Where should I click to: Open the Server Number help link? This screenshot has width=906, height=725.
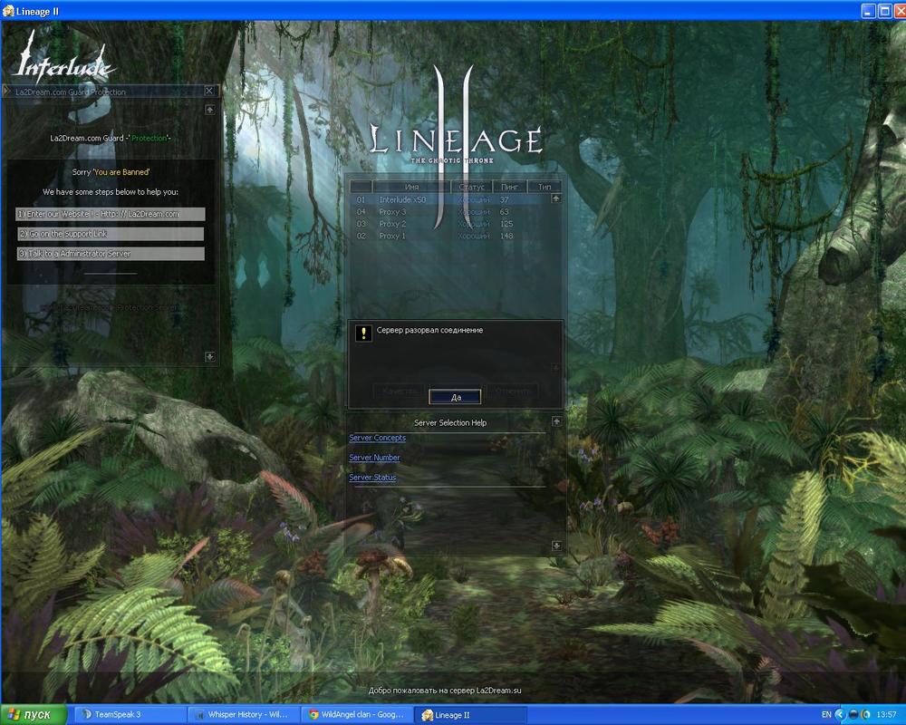tap(374, 458)
